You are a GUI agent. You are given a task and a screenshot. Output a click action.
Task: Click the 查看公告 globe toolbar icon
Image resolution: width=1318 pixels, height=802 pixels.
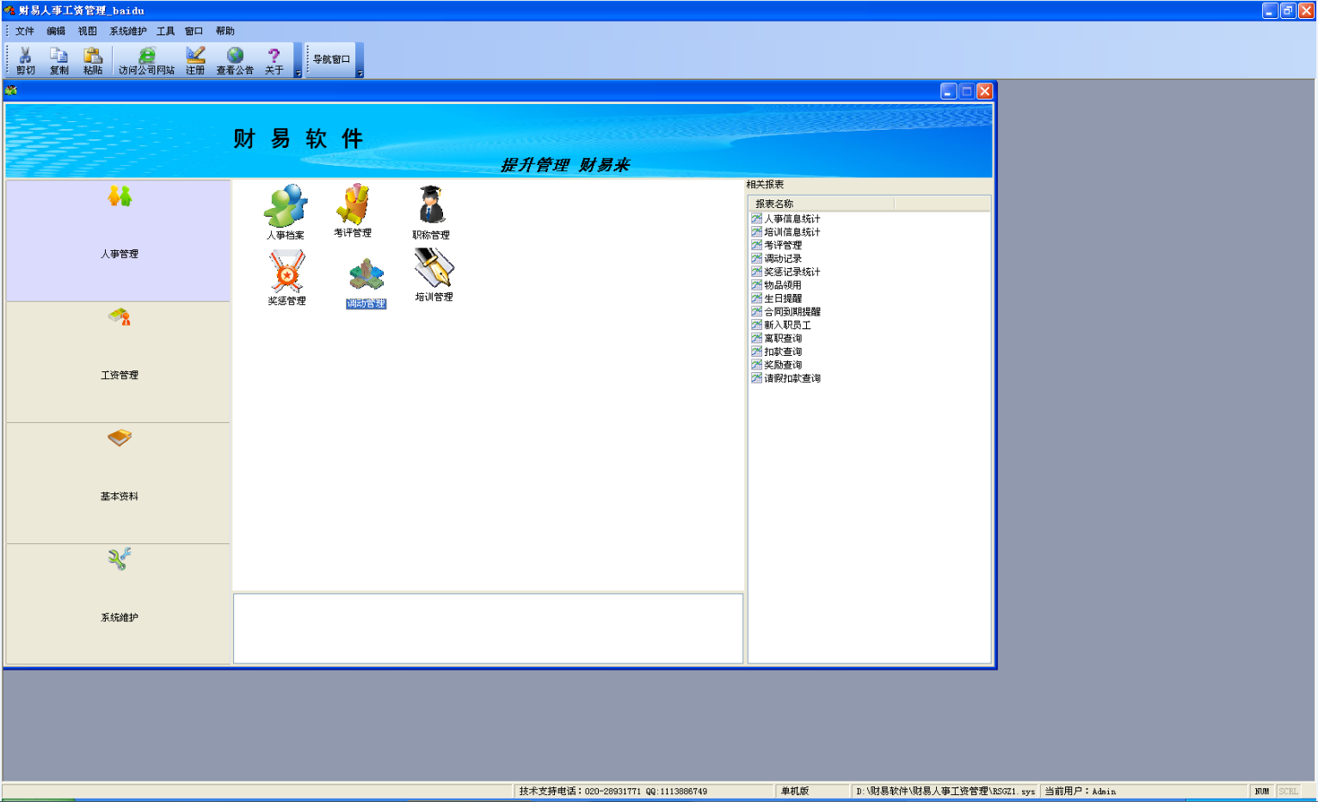pyautogui.click(x=235, y=61)
